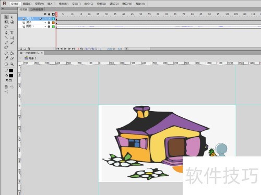Switch to the 动画编辑器 tab
The width and height of the screenshot is (261, 195).
point(37,9)
